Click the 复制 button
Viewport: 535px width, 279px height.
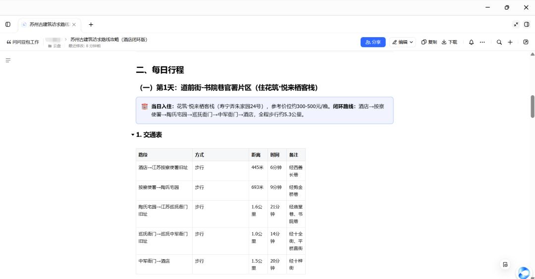pos(429,42)
